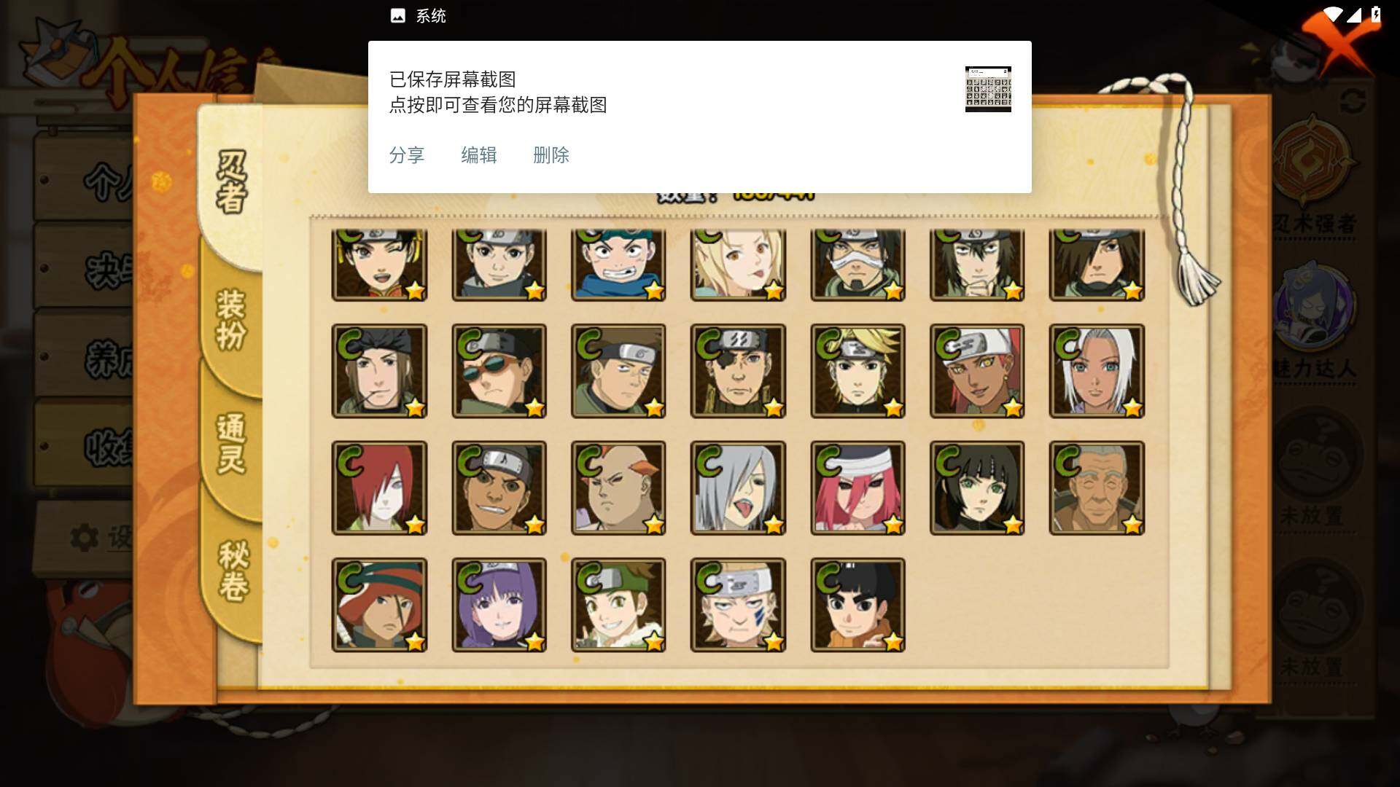Switch to the 忍者 tab
This screenshot has height=787, width=1400.
pyautogui.click(x=232, y=182)
